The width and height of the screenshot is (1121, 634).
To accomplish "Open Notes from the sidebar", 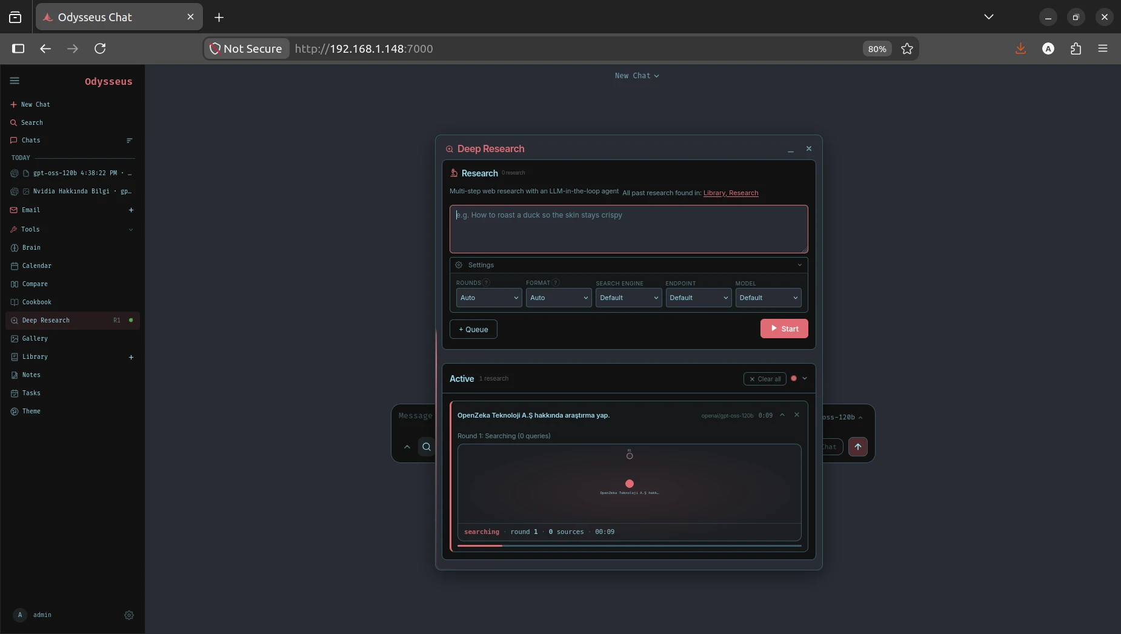I will 72,375.
